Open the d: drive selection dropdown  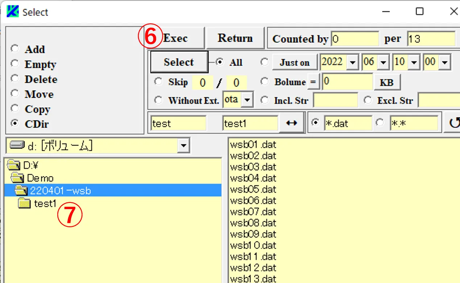point(184,146)
